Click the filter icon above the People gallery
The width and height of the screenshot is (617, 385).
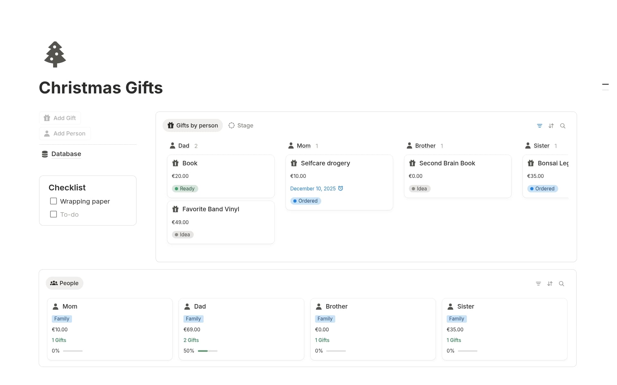[538, 284]
